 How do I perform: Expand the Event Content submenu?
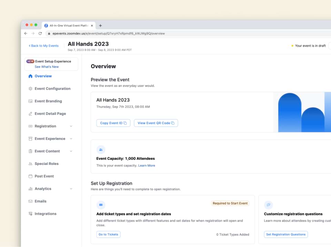point(71,151)
